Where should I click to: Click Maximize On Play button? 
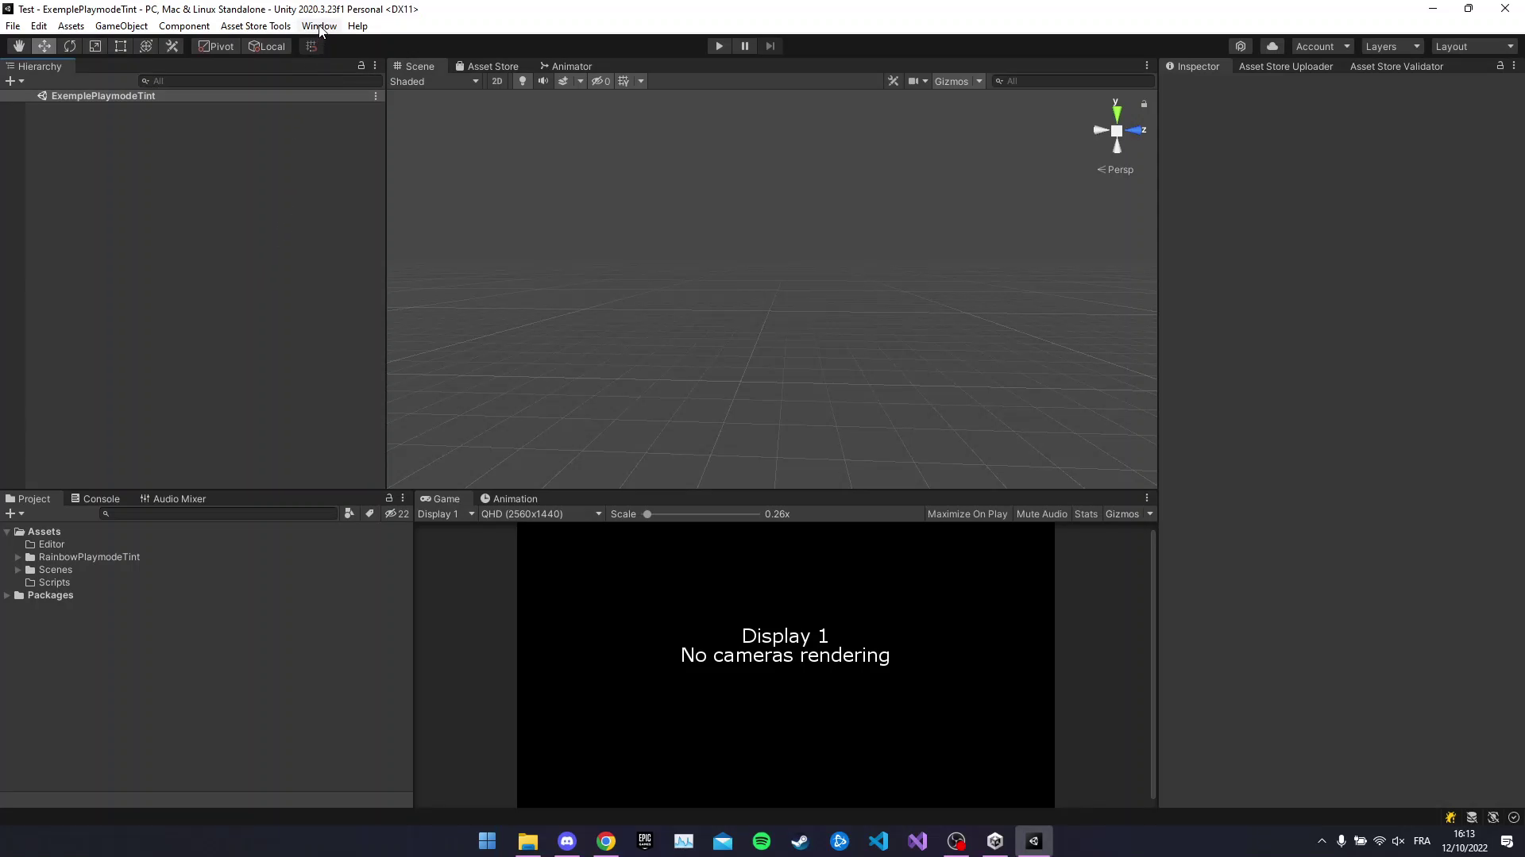967,514
